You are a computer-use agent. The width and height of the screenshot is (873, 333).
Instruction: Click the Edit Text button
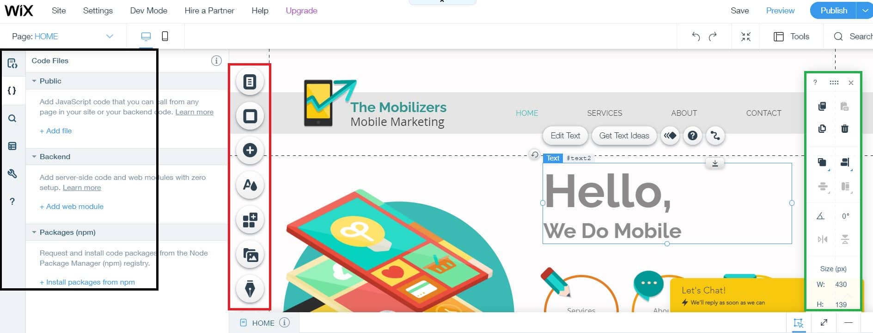click(565, 136)
